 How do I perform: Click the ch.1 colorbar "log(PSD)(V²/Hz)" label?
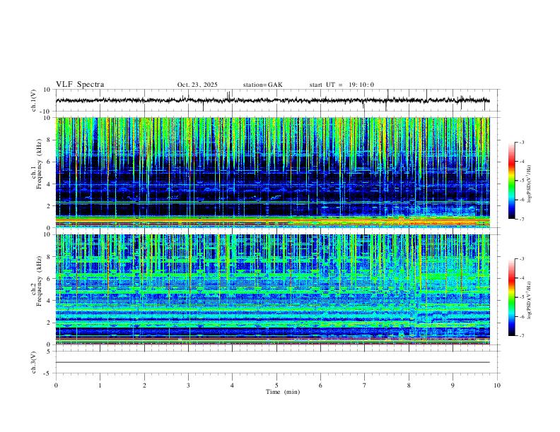click(x=530, y=184)
